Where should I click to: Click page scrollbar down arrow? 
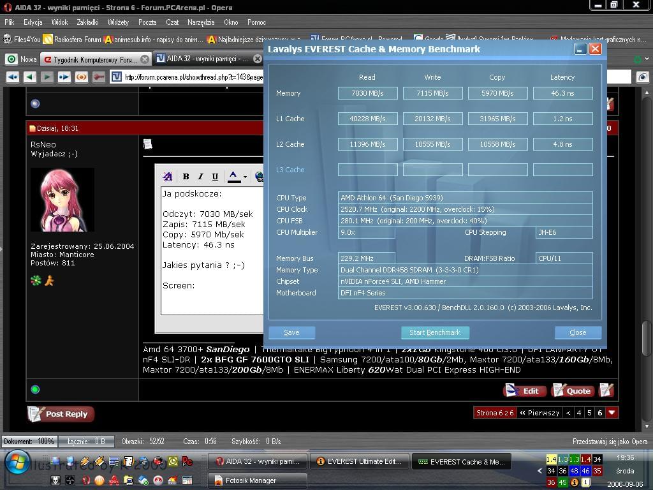point(646,426)
